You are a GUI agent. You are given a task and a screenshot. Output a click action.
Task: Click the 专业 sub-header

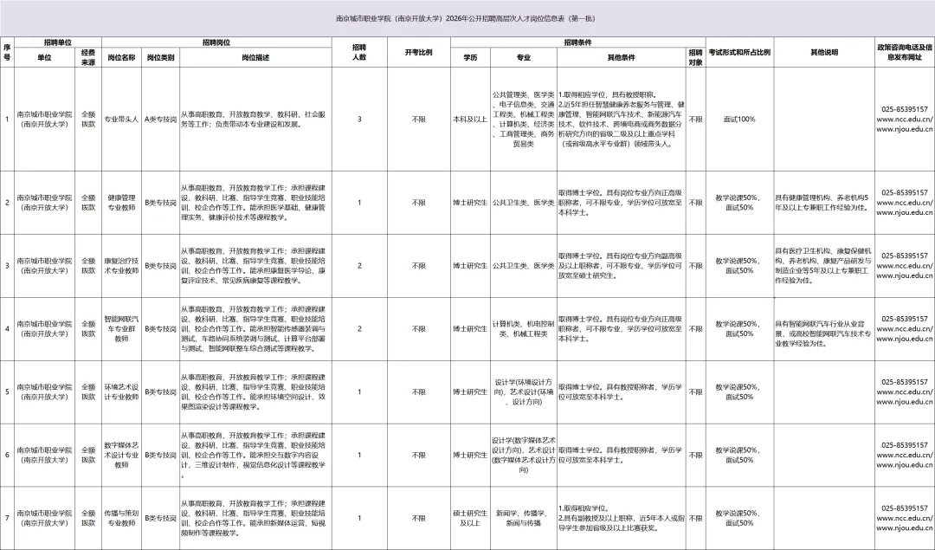click(524, 57)
